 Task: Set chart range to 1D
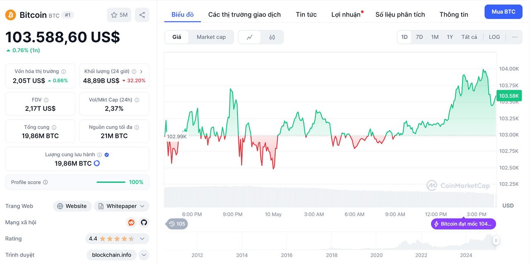(405, 37)
